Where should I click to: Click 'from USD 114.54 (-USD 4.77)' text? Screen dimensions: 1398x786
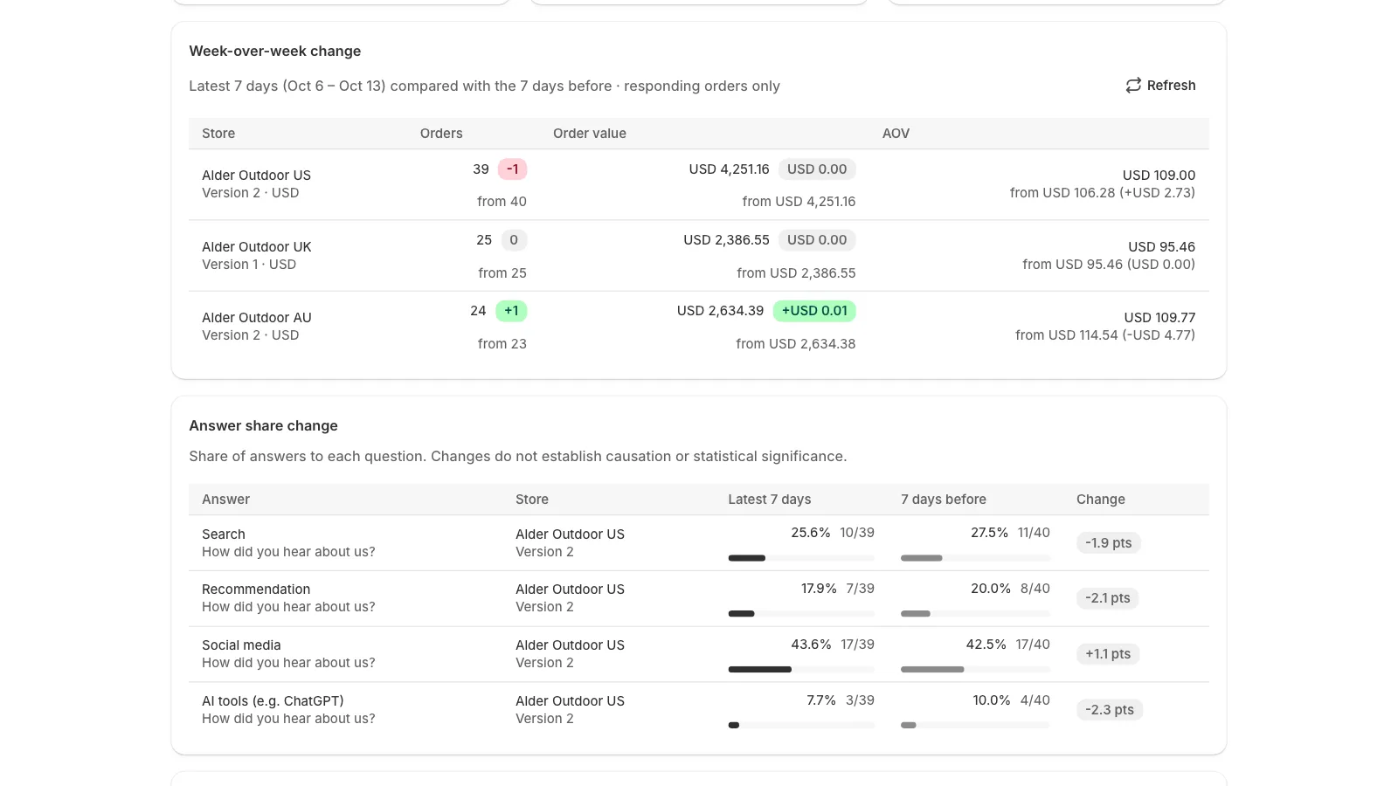[1105, 335]
